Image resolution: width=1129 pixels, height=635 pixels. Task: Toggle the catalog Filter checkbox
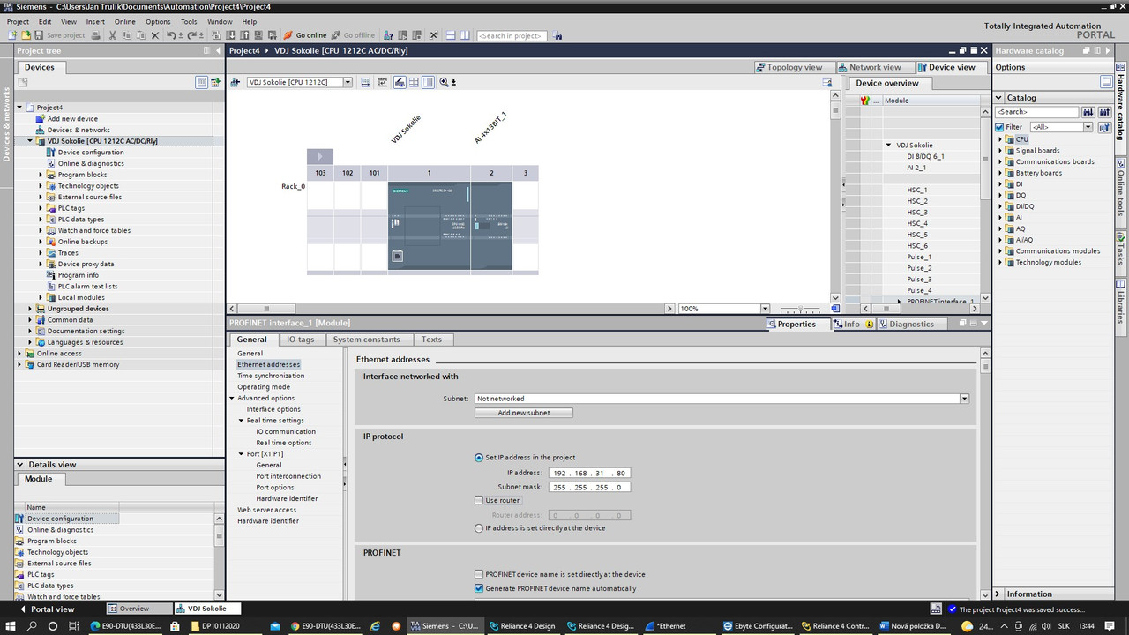(999, 127)
